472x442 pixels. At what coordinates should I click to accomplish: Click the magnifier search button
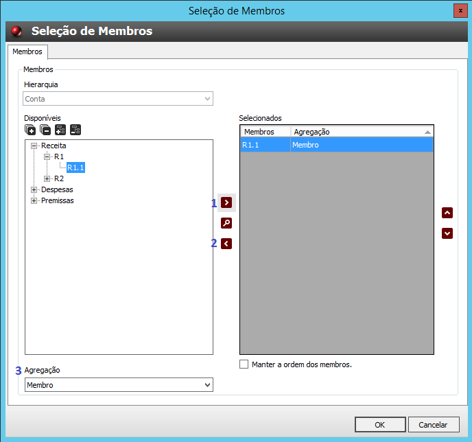click(x=226, y=223)
